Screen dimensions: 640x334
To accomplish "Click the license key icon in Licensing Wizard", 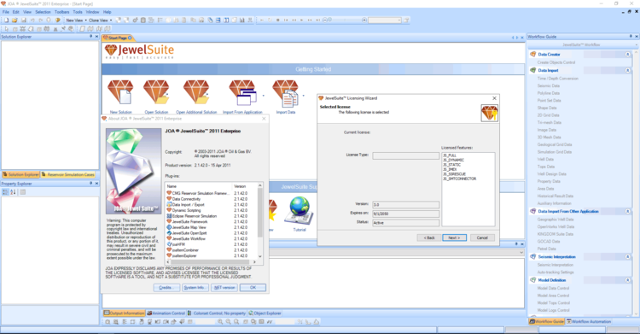I will click(x=490, y=114).
